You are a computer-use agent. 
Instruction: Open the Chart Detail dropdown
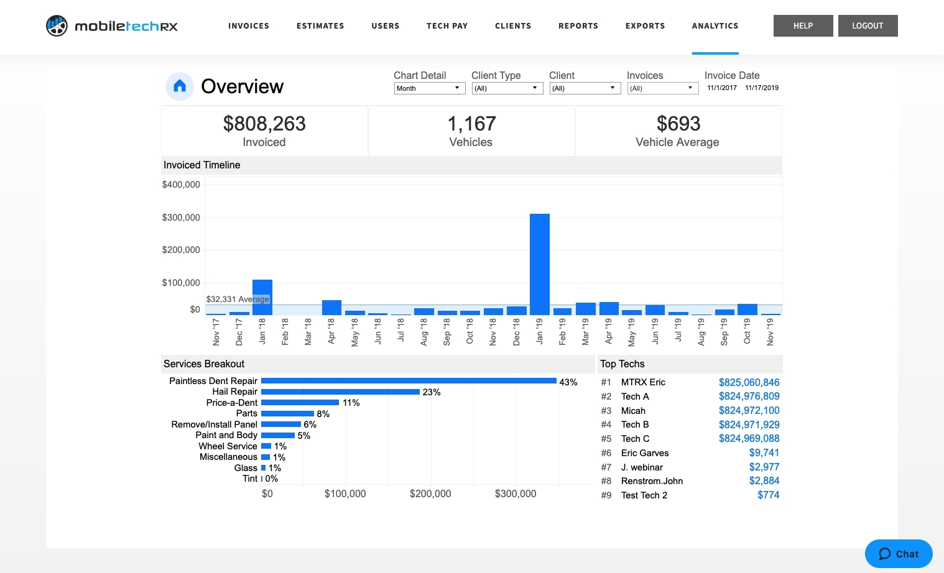(429, 88)
